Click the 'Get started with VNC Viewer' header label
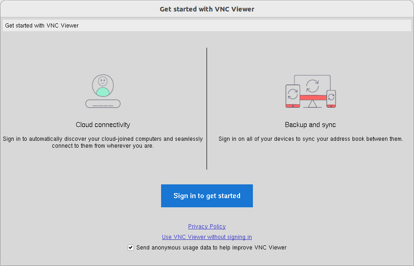 click(x=42, y=26)
